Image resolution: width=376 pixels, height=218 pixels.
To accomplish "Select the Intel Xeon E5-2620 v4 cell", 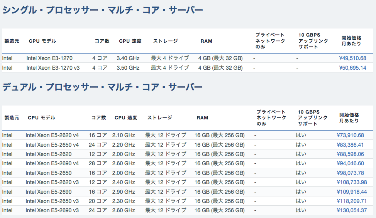I will (52, 135).
